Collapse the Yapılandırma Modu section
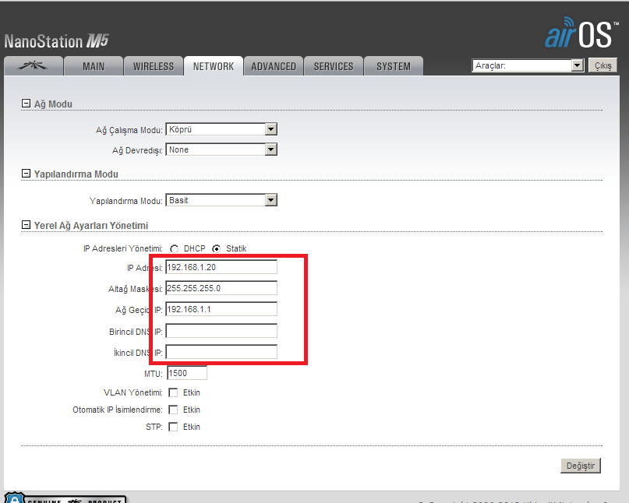This screenshot has height=503, width=629. click(x=26, y=174)
